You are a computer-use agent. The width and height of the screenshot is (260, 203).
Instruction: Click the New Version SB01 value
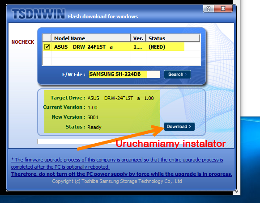click(93, 117)
